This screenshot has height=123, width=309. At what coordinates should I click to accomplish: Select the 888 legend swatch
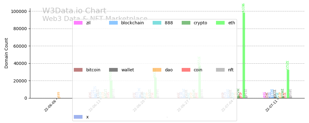[x=157, y=23]
